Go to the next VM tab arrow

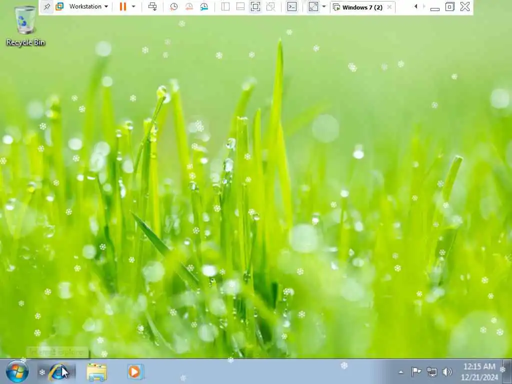click(424, 6)
